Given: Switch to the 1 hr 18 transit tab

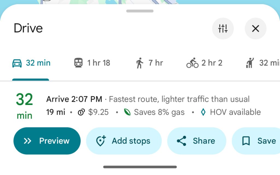Looking at the screenshot, I should point(91,63).
